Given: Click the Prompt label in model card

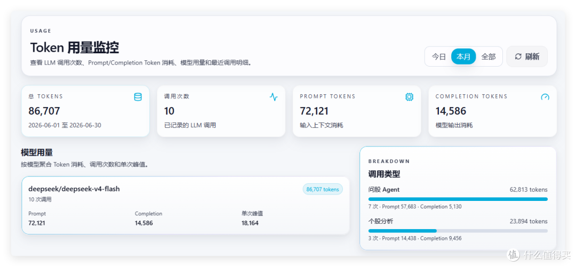Looking at the screenshot, I should pos(37,214).
